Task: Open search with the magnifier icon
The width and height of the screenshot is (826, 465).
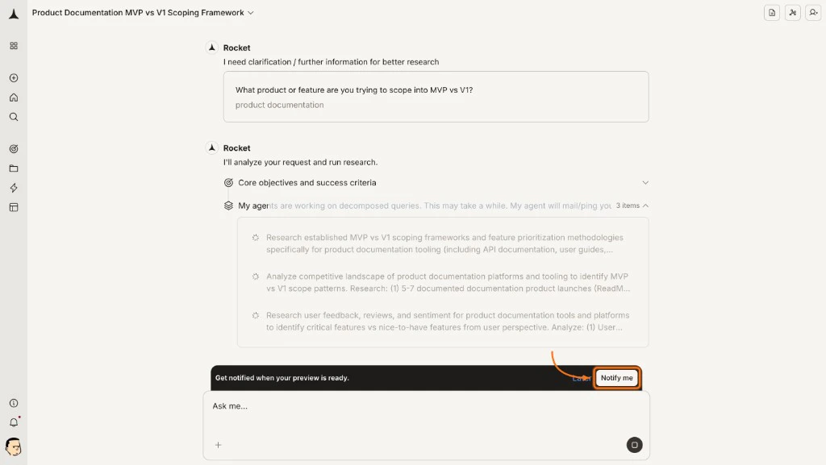Action: point(13,116)
